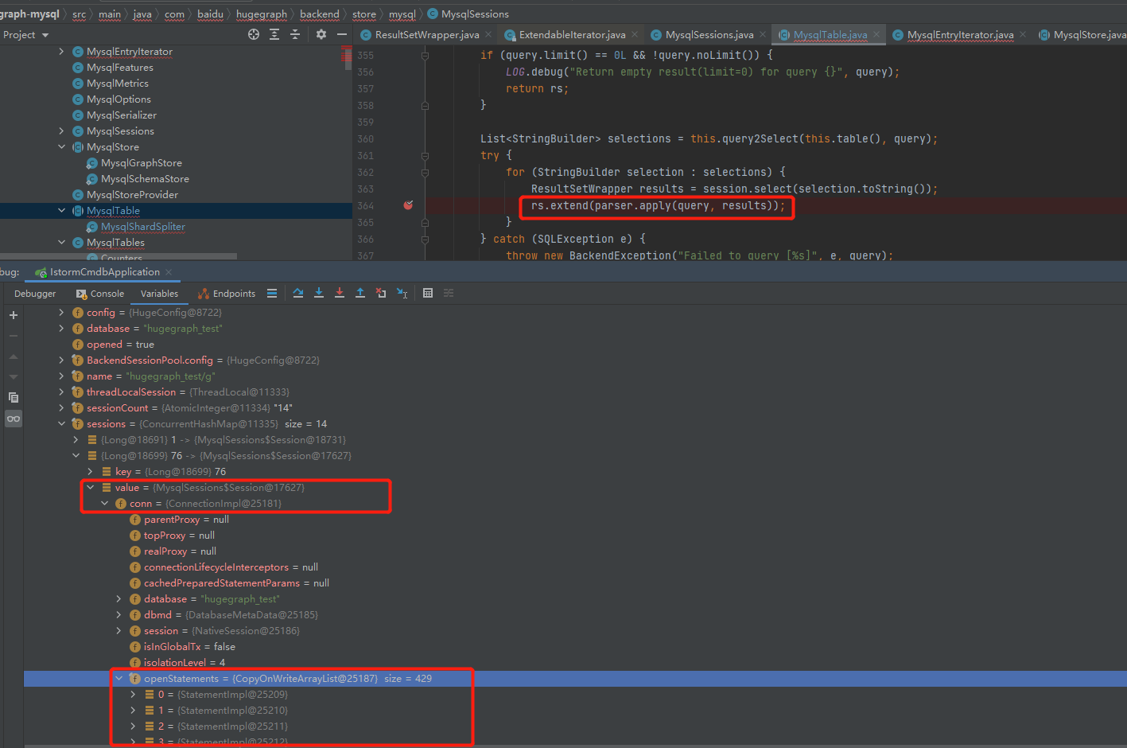
Task: Open the Project panel gear settings
Action: [x=321, y=34]
